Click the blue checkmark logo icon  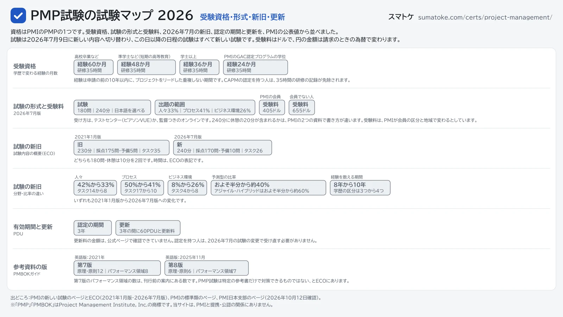[x=18, y=15]
